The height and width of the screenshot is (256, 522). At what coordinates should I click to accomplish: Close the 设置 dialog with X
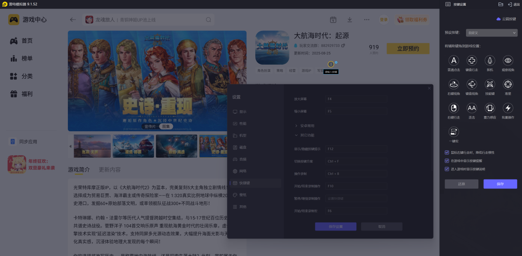coord(429,88)
